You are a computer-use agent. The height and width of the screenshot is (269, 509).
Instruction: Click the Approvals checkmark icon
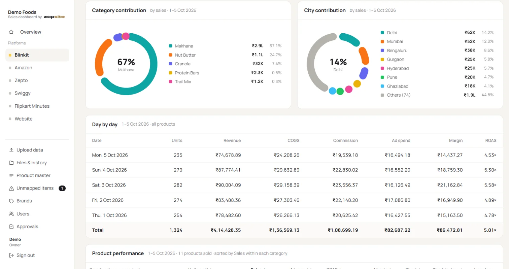[x=11, y=227]
